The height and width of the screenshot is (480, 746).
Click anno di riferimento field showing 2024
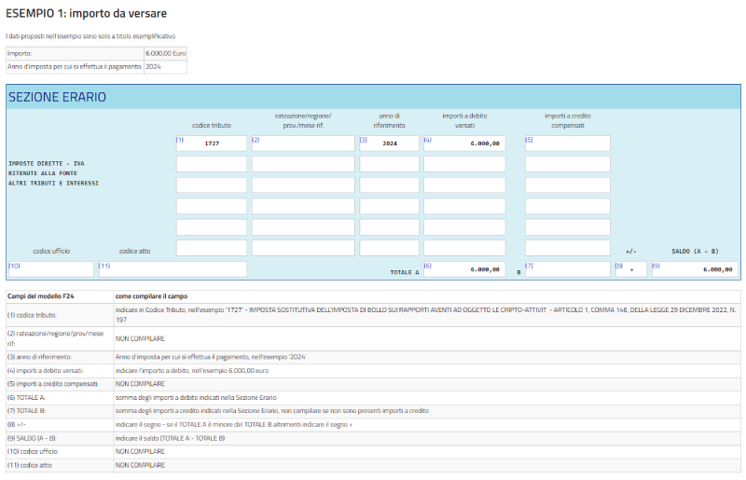coord(389,144)
